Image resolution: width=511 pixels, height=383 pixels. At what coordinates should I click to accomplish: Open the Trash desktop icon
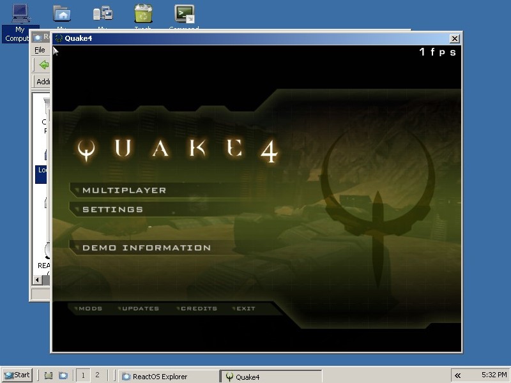click(143, 15)
